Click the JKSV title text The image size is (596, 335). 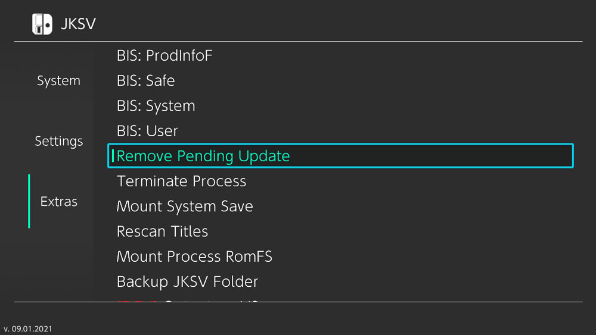click(x=78, y=24)
